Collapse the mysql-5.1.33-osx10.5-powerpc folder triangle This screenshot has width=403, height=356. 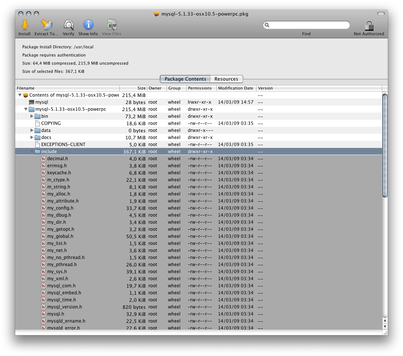pos(26,109)
